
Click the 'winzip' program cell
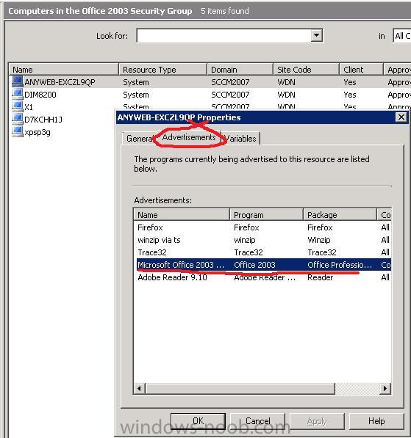tap(245, 240)
